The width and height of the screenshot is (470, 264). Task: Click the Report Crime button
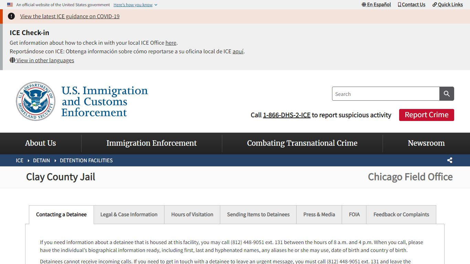pyautogui.click(x=427, y=115)
